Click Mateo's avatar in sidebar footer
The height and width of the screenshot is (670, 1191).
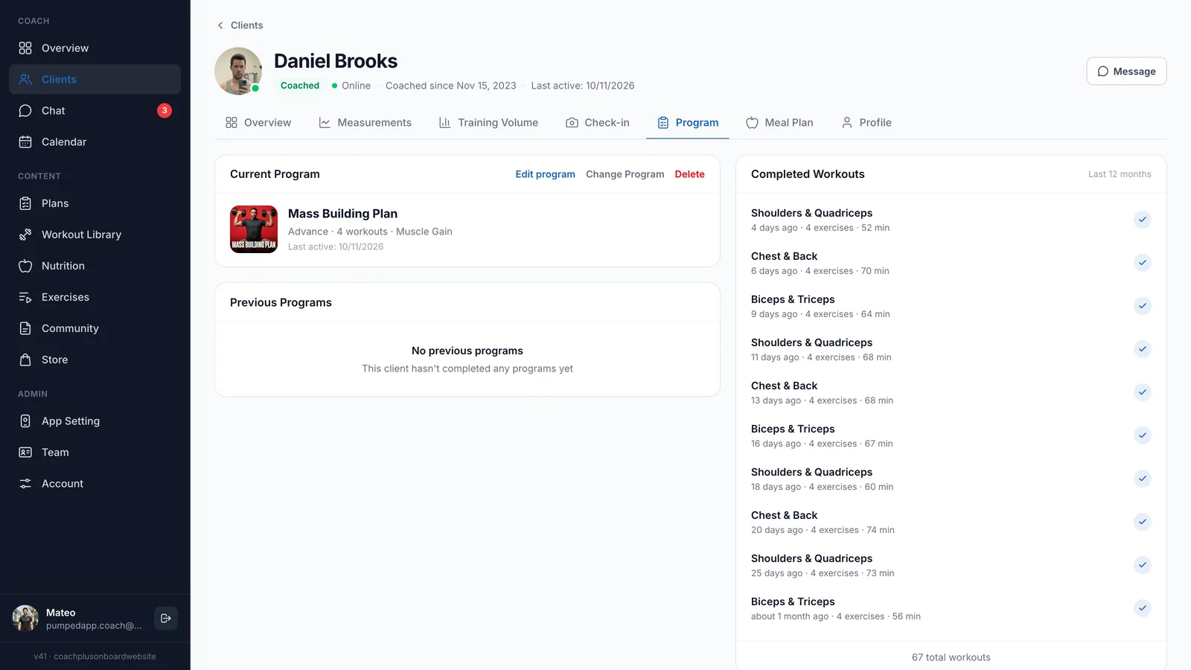(x=25, y=618)
